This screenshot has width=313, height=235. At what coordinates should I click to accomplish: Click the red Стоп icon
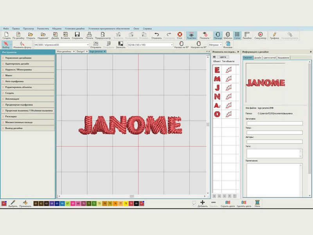pyautogui.click(x=180, y=35)
